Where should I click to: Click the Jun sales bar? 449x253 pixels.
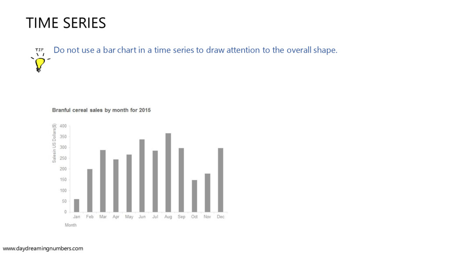pos(142,176)
